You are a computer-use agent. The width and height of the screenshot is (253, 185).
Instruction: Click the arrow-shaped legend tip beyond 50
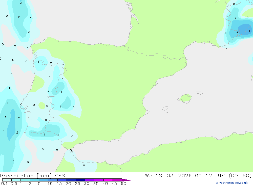pyautogui.click(x=126, y=180)
